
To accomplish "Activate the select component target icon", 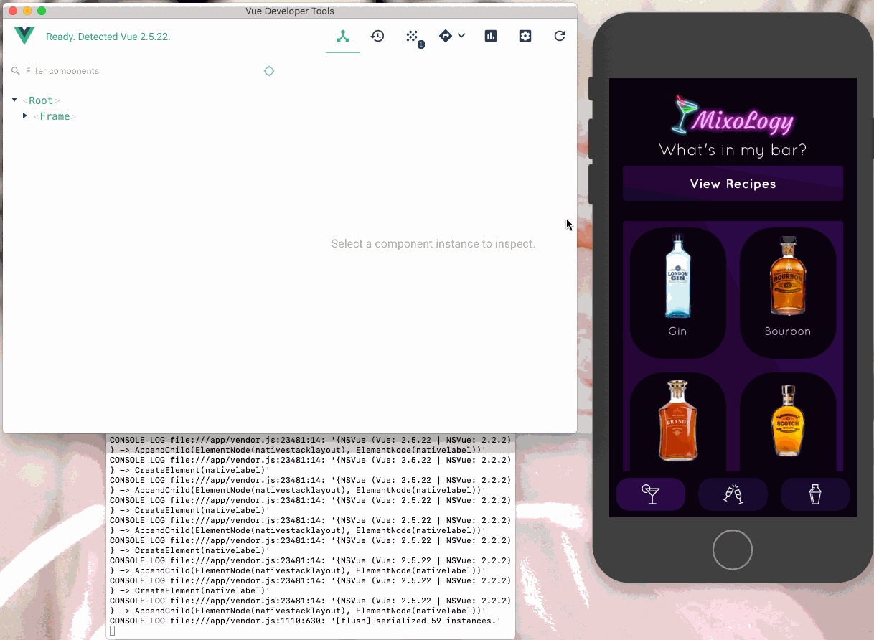I will tap(269, 71).
